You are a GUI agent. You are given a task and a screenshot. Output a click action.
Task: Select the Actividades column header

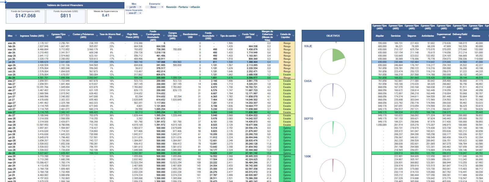pyautogui.click(x=428, y=36)
